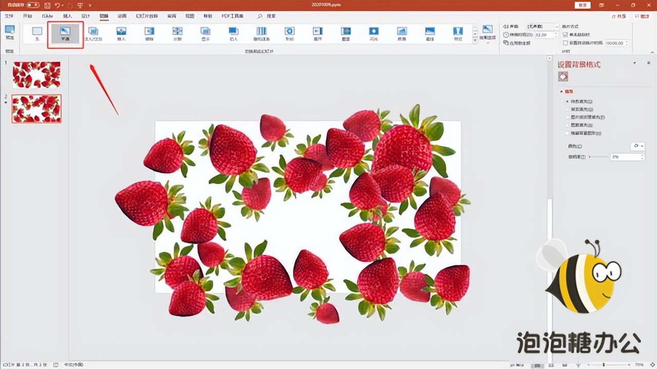Toggle the On Mouse Click checkbox
The height and width of the screenshot is (369, 657).
point(566,35)
